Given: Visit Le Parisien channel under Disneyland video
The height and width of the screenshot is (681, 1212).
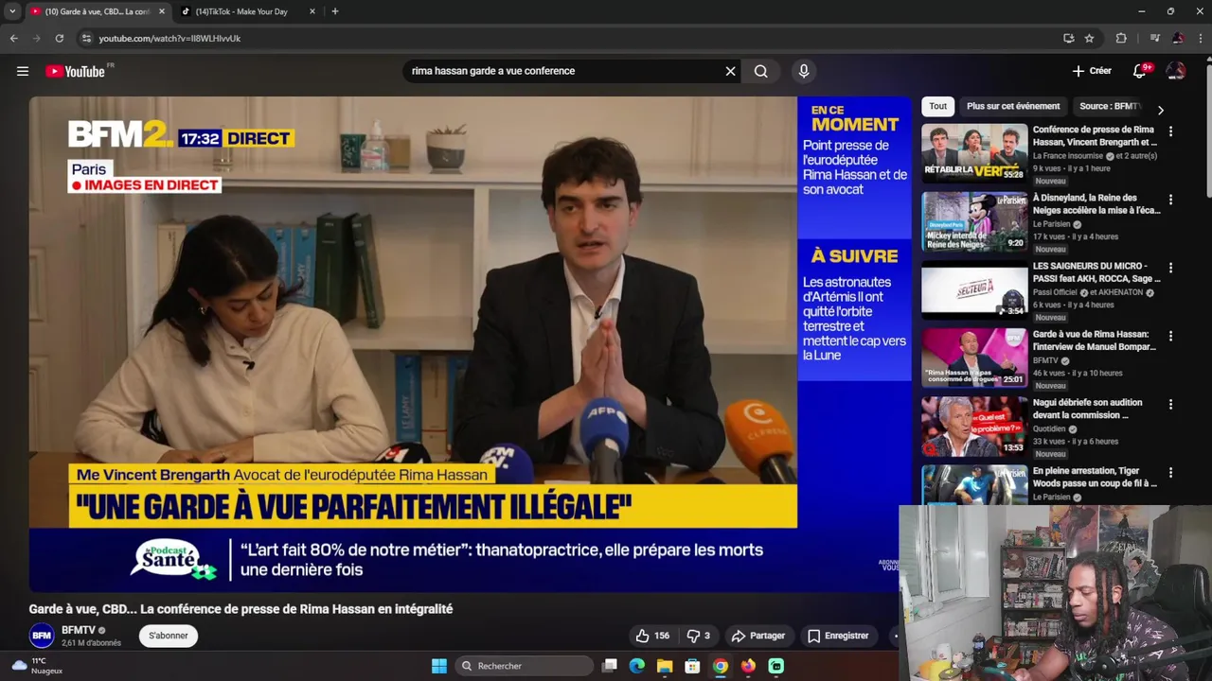Looking at the screenshot, I should (x=1051, y=224).
